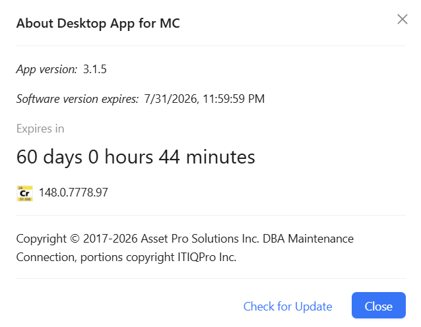Check for Update of the desktop app
The image size is (421, 327).
tap(288, 307)
